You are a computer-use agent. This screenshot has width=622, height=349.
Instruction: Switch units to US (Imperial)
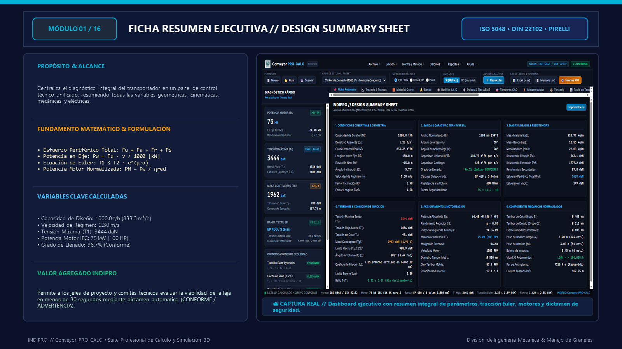pos(468,80)
